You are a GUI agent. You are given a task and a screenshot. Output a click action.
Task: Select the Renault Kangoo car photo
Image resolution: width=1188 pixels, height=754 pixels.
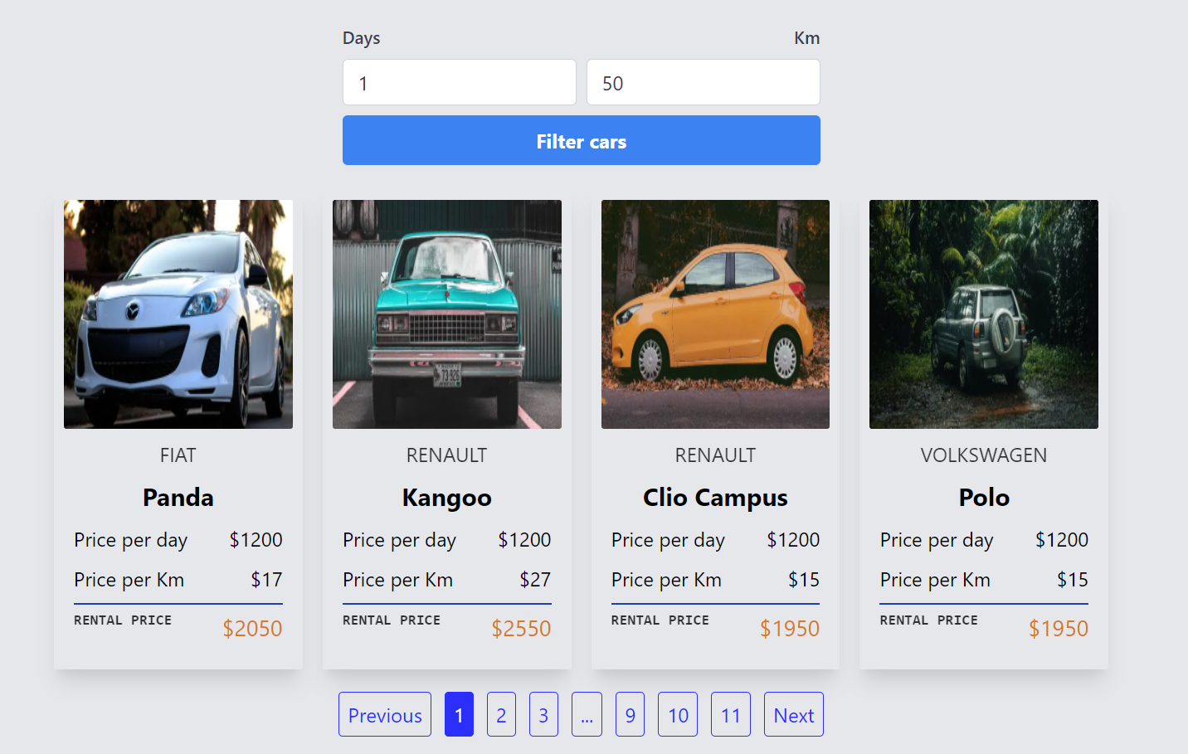tap(446, 313)
